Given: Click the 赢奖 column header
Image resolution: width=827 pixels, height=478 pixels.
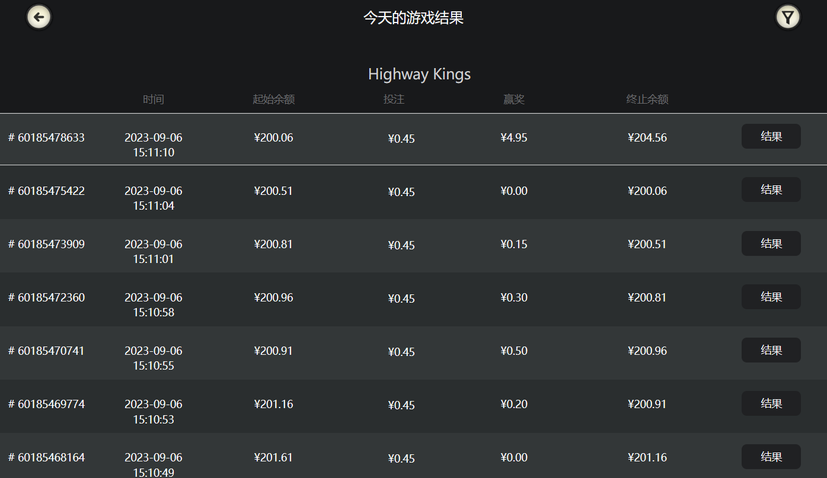Looking at the screenshot, I should tap(514, 100).
